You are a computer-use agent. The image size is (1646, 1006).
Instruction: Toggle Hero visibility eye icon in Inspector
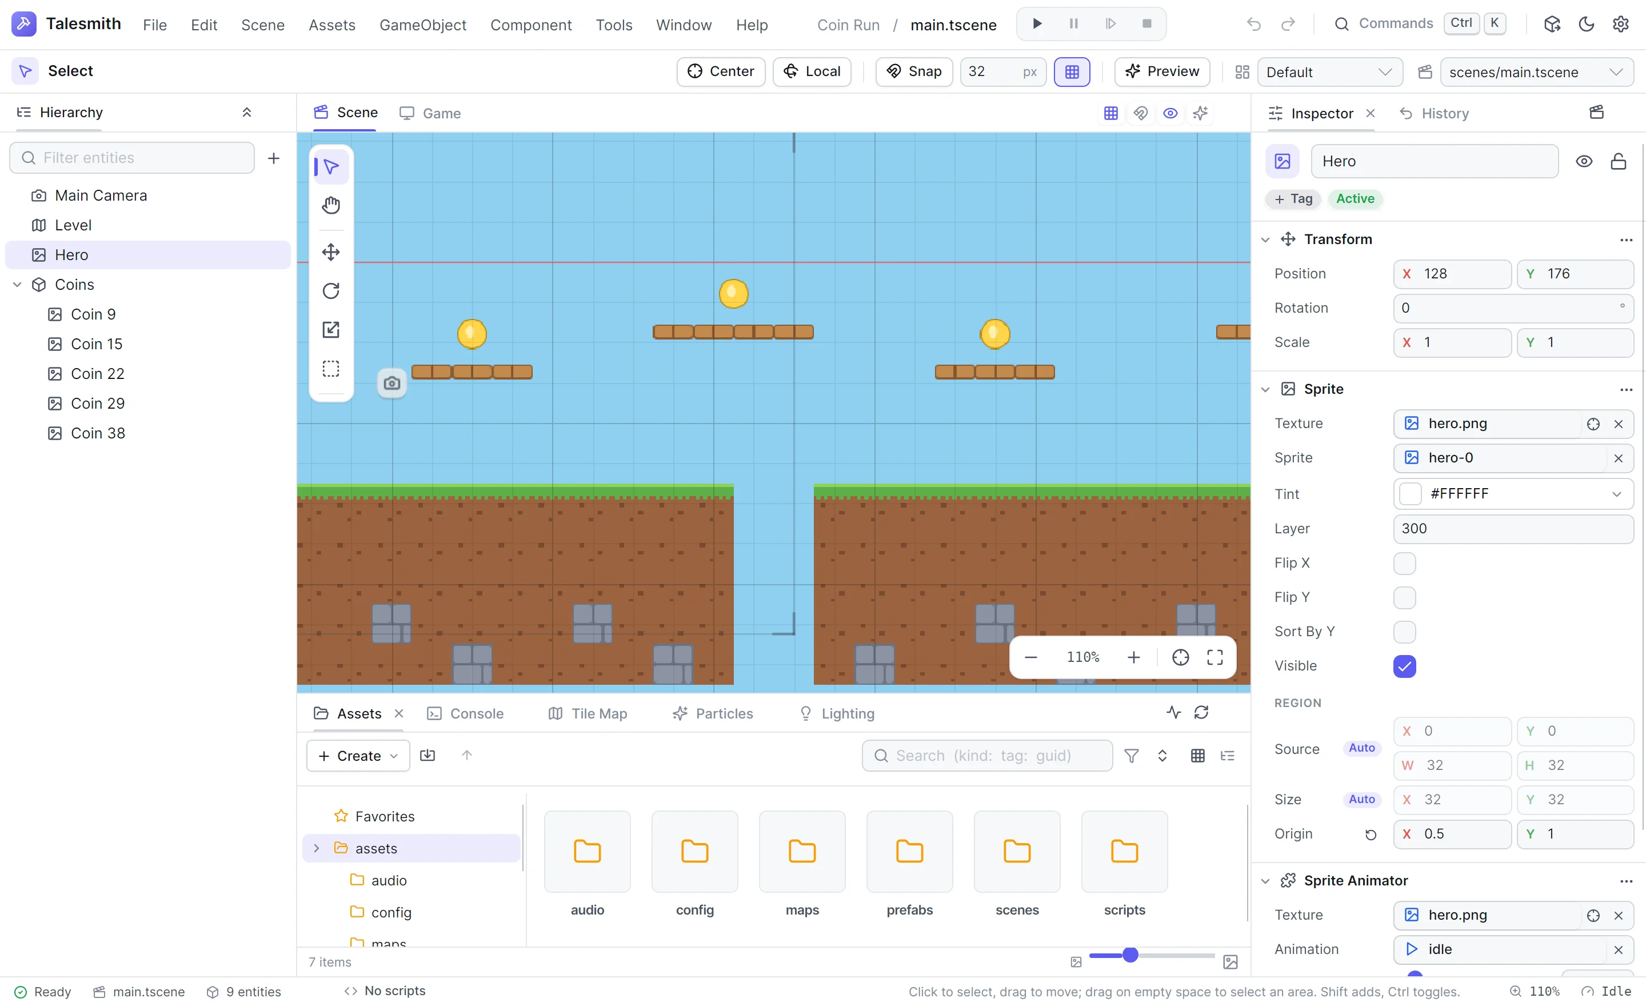[x=1584, y=161]
